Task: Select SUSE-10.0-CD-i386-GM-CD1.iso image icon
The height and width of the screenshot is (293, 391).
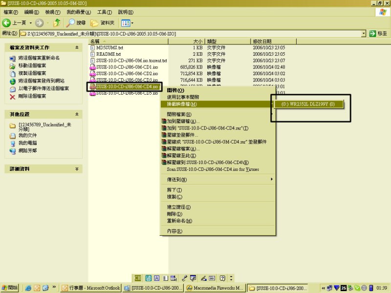Action: click(x=92, y=67)
